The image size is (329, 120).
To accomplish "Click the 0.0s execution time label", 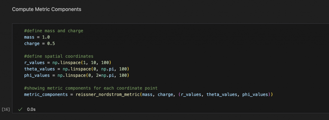I will 31,109.
